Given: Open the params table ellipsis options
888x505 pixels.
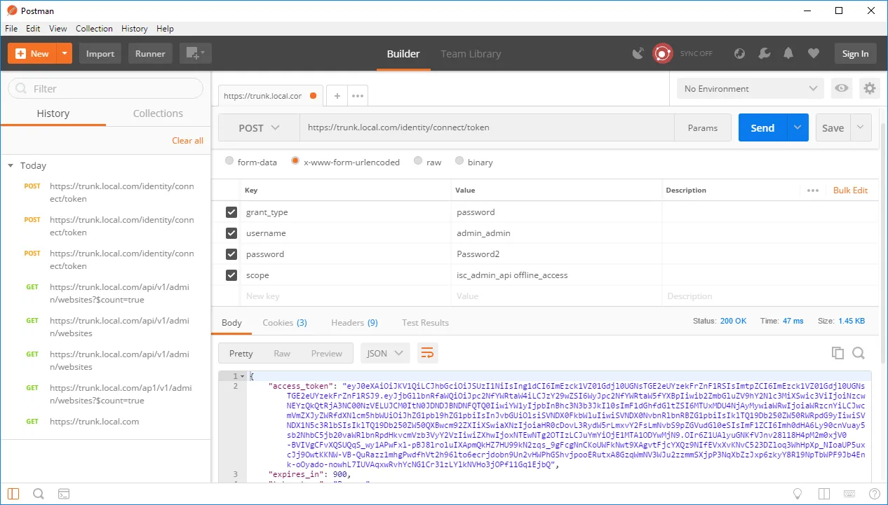Looking at the screenshot, I should pyautogui.click(x=813, y=191).
